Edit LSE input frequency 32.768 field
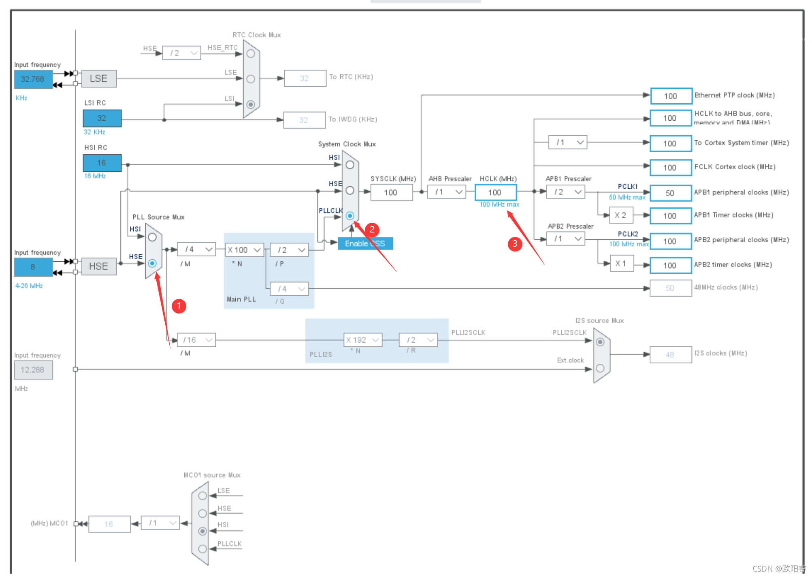The image size is (812, 576). pos(33,79)
